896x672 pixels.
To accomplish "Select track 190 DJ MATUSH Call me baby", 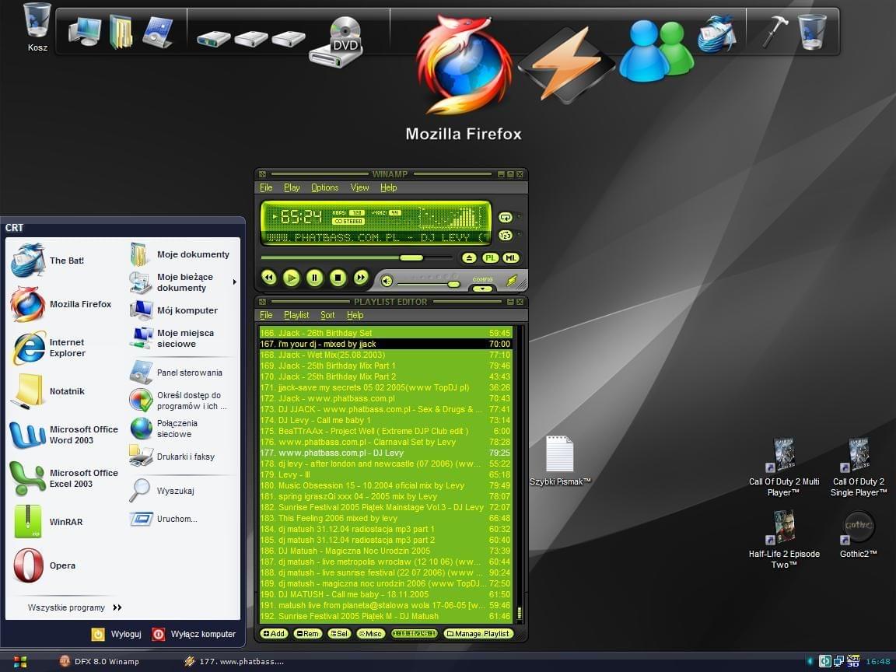I will tap(385, 594).
